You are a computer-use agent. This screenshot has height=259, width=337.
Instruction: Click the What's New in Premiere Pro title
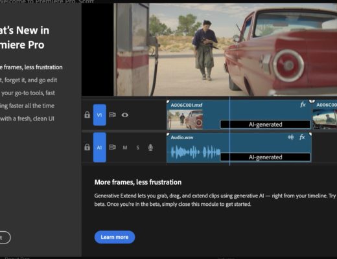point(25,38)
